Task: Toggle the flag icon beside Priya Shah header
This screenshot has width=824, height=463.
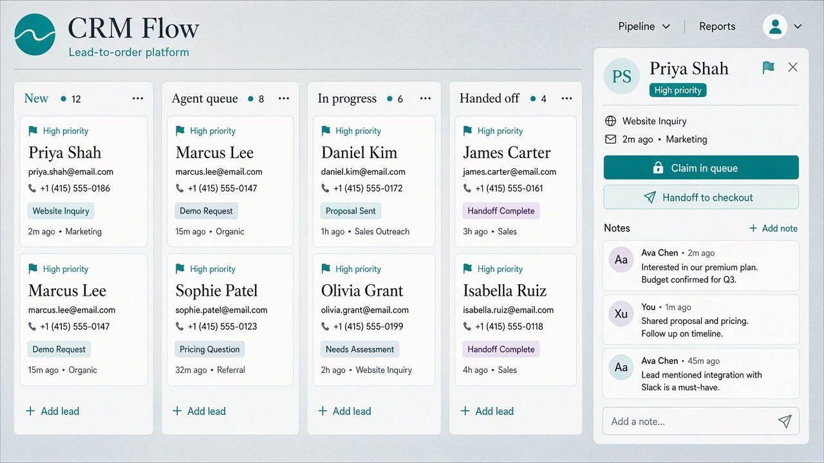Action: [x=768, y=68]
